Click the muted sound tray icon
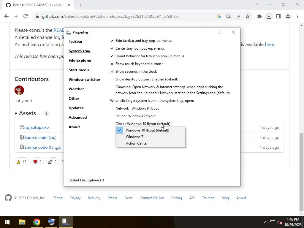Viewport: 304px width, 228px height. point(280,222)
